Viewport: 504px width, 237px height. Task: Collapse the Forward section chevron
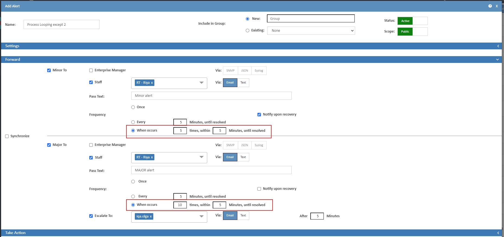pyautogui.click(x=497, y=60)
